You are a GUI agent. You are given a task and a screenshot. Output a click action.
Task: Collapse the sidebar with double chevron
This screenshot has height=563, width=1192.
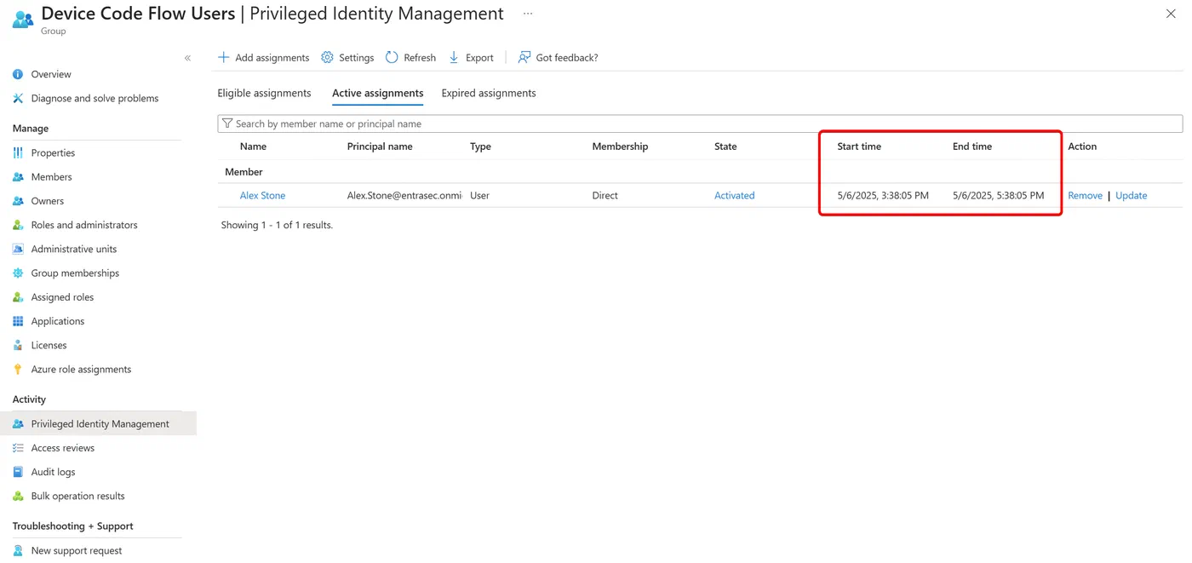[187, 58]
